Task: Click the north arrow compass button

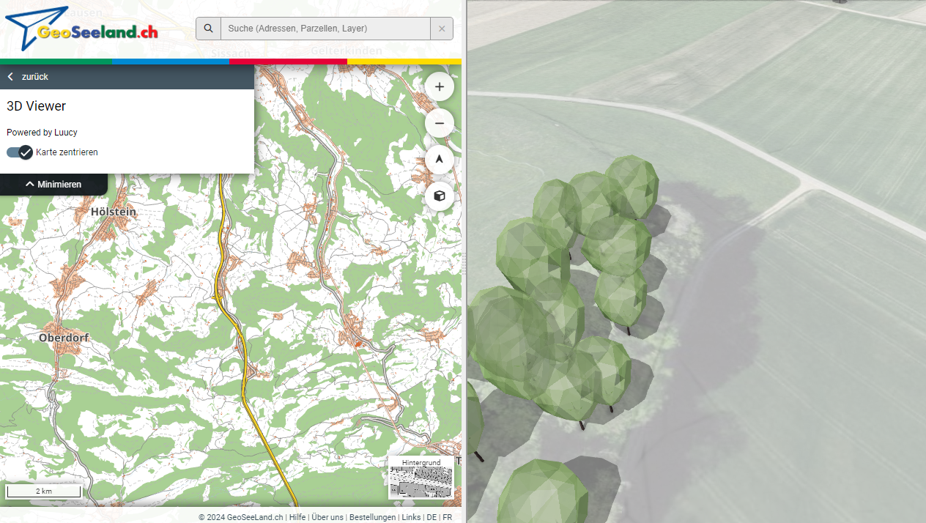Action: (440, 160)
